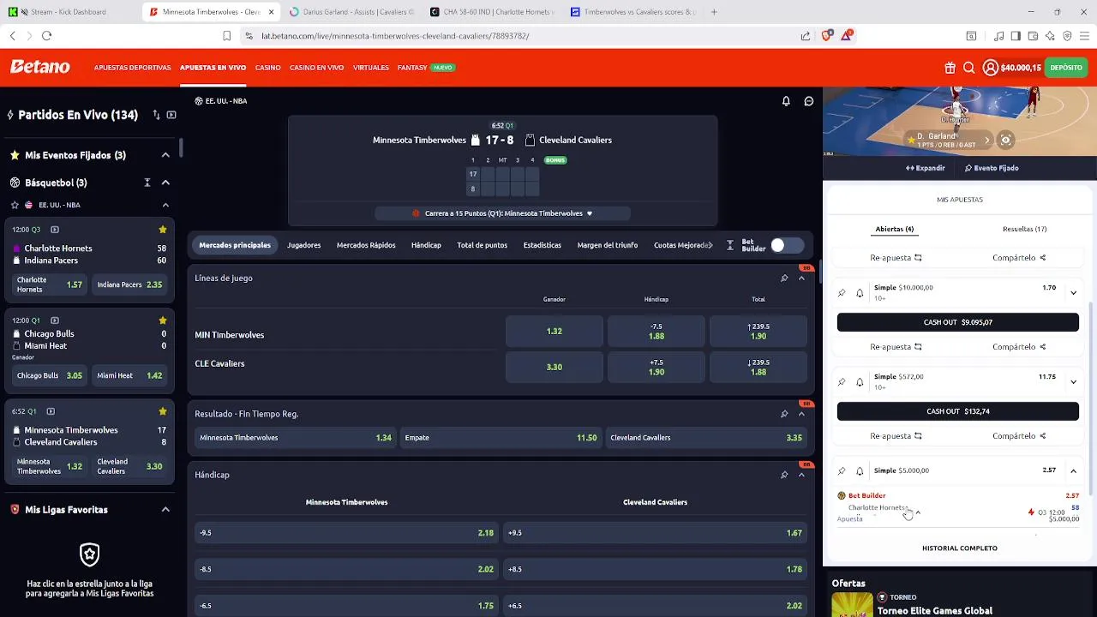Collapse the Mis Eventos Fijados section
The height and width of the screenshot is (617, 1097).
165,155
